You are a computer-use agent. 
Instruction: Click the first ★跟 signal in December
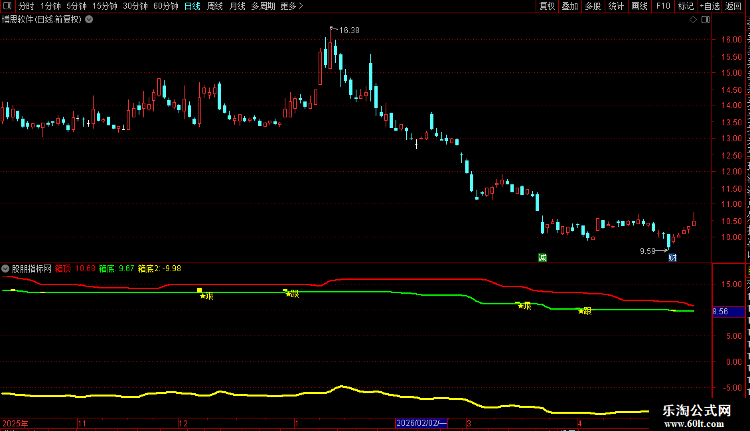pos(206,296)
